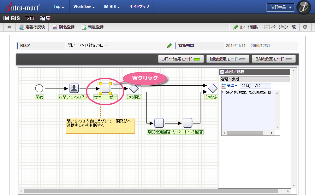Open the Workflow menu
This screenshot has height=195, width=315.
click(x=84, y=7)
